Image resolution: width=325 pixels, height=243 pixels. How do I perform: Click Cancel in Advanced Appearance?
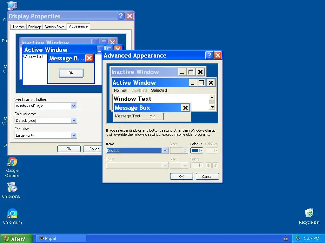pos(207,177)
